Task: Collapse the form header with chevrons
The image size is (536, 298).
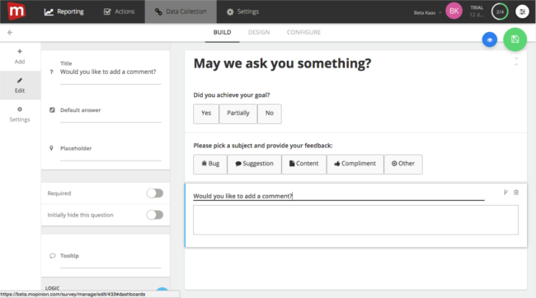Action: click(516, 62)
